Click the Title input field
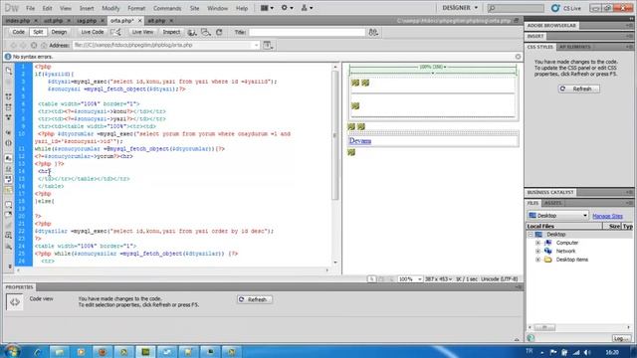Image resolution: width=637 pixels, height=358 pixels. (x=308, y=32)
